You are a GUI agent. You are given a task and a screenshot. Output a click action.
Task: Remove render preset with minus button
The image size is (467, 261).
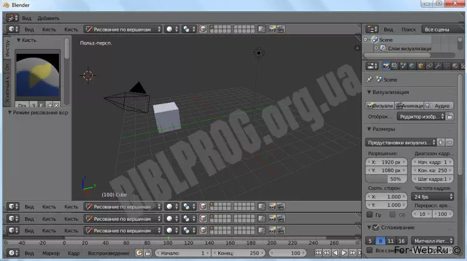point(449,142)
